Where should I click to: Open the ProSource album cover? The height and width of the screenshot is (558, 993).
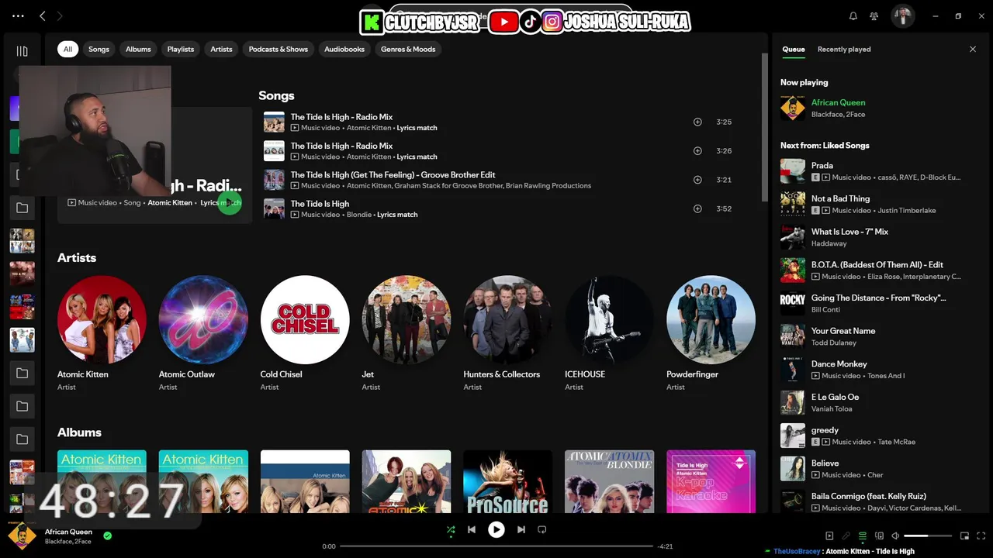click(x=507, y=481)
